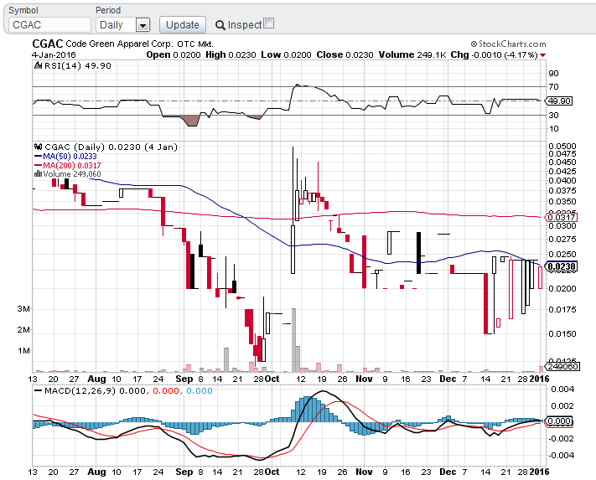This screenshot has height=480, width=596.
Task: Click the blue 0.000 histogram value in MACD legend
Action: coord(200,390)
